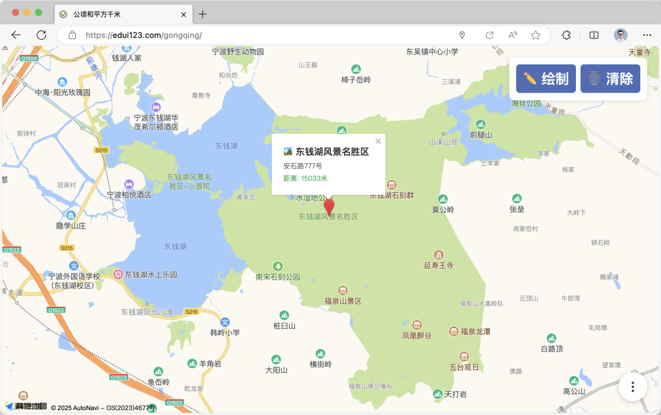Click the 清除 clear button
The width and height of the screenshot is (661, 415).
(610, 78)
